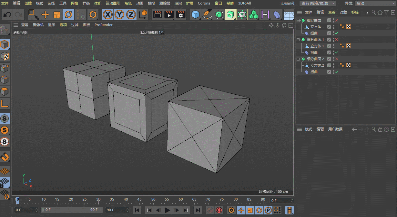Enable the Snap magnet icon
Screen dimensions: 397x217
5,157
